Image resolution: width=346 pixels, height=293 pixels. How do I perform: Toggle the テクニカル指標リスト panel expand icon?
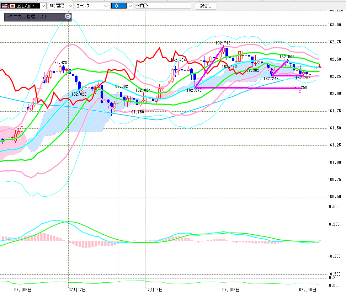(x=68, y=16)
